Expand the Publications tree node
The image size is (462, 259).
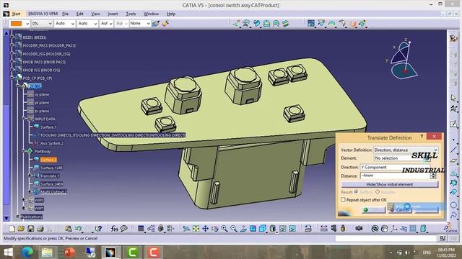tap(17, 217)
